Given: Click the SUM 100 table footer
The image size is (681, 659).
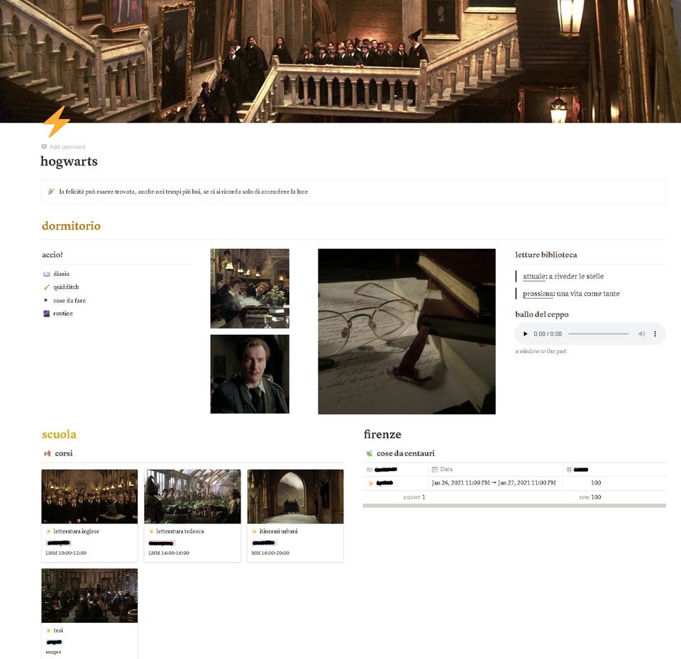Looking at the screenshot, I should pyautogui.click(x=589, y=497).
